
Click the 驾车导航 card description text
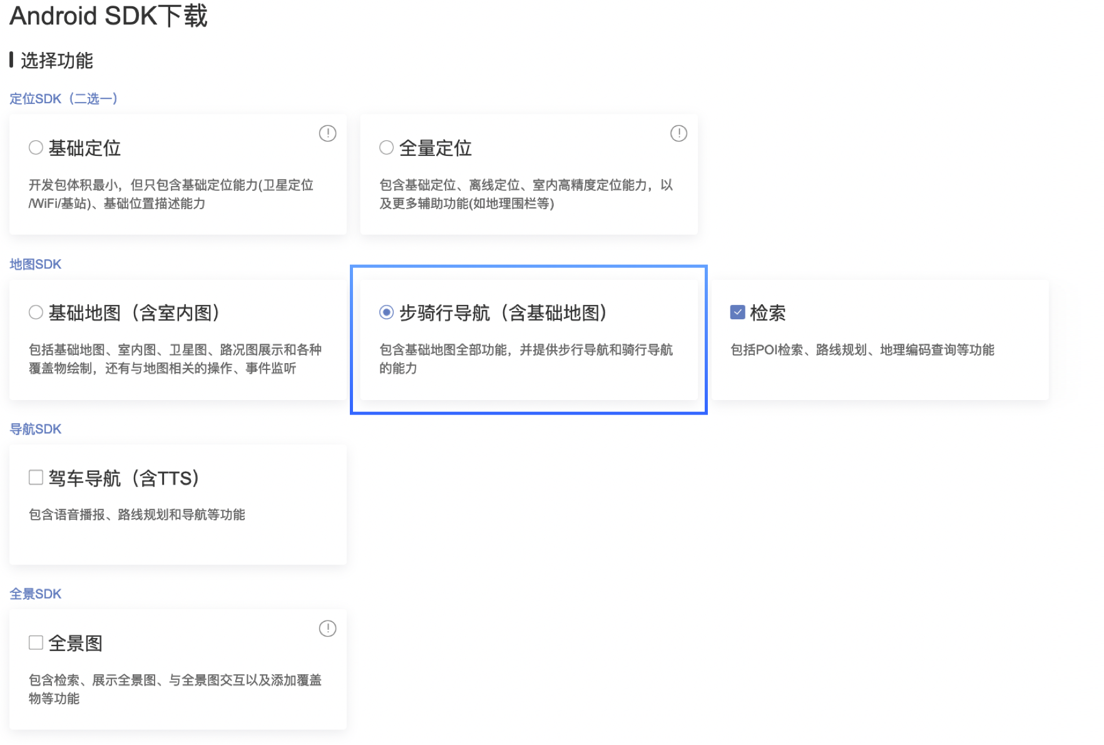tap(137, 515)
